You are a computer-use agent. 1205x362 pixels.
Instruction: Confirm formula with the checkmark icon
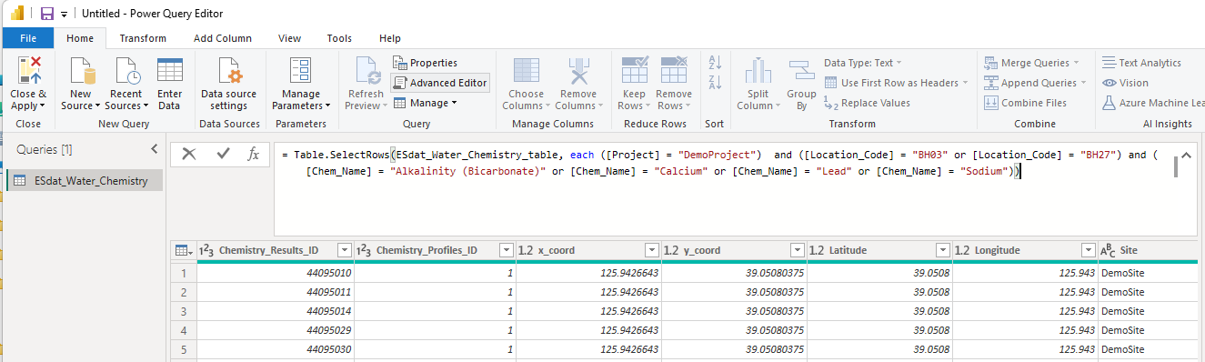tap(223, 154)
